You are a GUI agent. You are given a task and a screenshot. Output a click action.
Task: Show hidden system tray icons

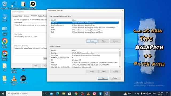[135, 94]
